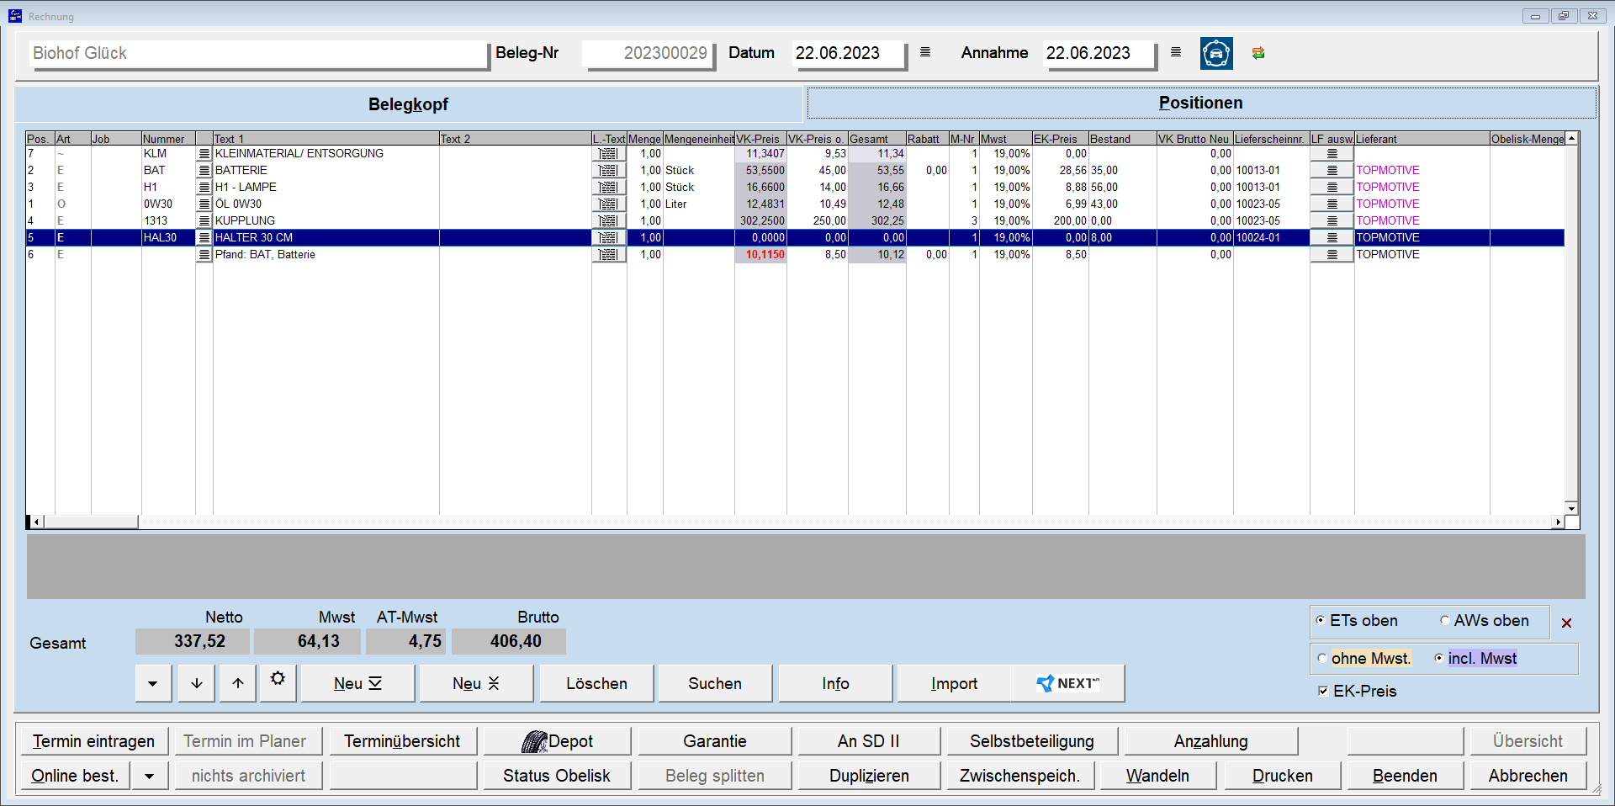The width and height of the screenshot is (1615, 806).
Task: Switch to the Positionen tab
Action: tap(1200, 102)
